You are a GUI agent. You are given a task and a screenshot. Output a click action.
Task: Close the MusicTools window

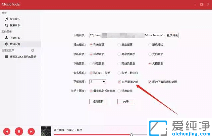click(208, 5)
